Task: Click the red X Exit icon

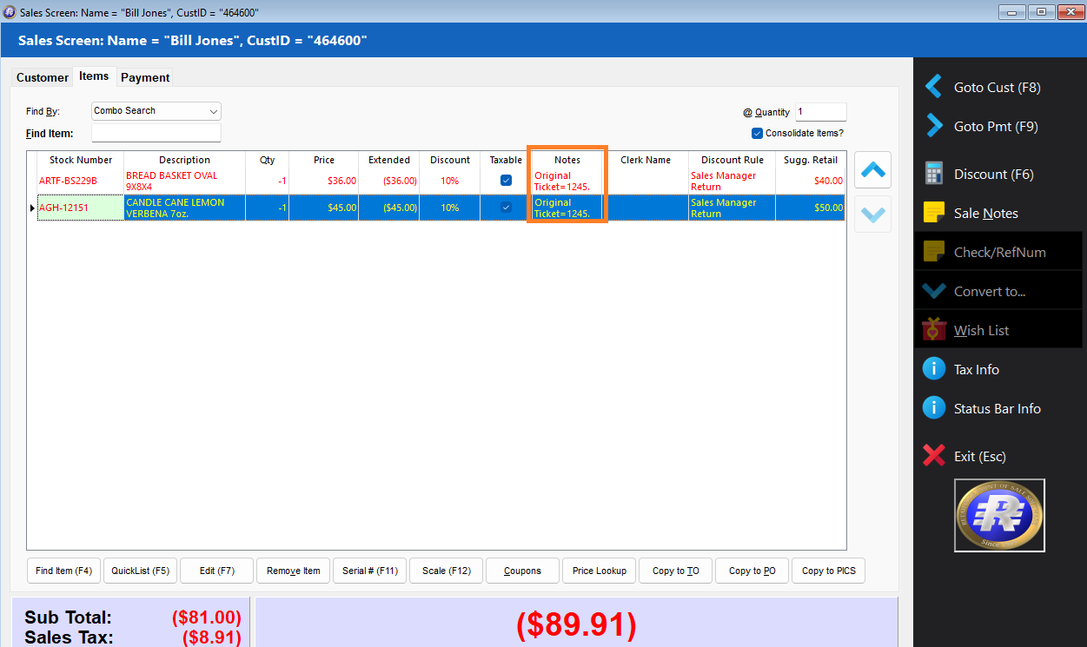Action: [x=934, y=456]
